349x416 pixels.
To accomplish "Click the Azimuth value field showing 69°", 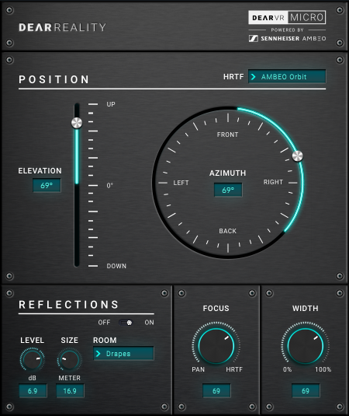I will (228, 190).
